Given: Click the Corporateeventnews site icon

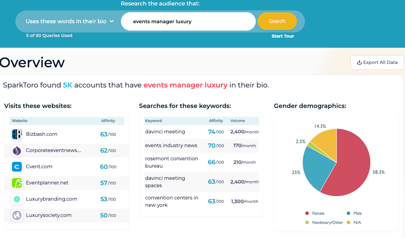Looking at the screenshot, I should click(17, 151).
